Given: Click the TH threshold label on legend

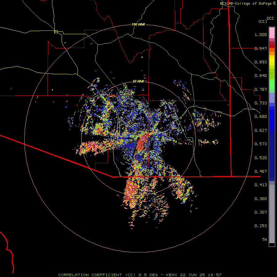Looking at the screenshot, I should (264, 240).
